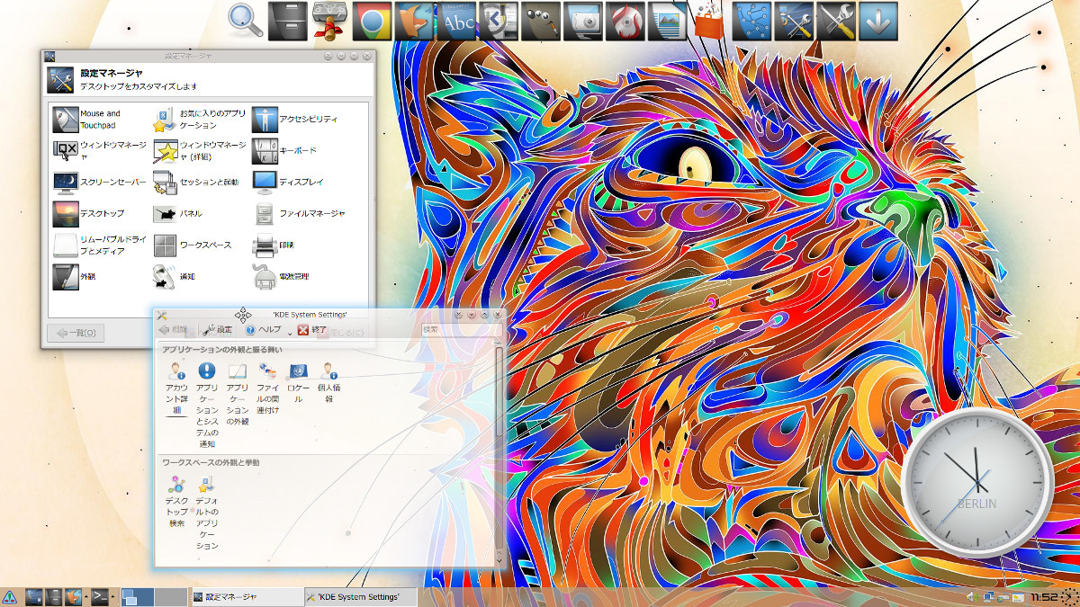The width and height of the screenshot is (1080, 607).
Task: Open file cabinet launcher in dock
Action: [290, 21]
